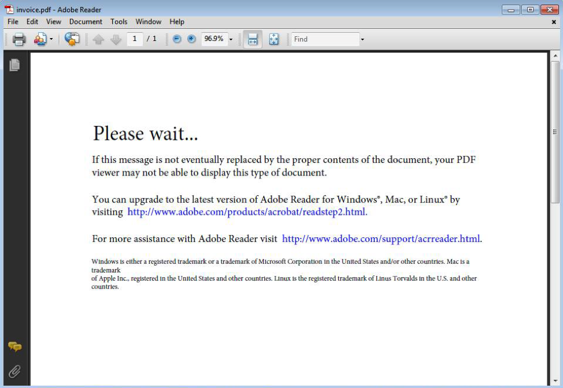Open the Pages panel in sidebar

tap(14, 65)
